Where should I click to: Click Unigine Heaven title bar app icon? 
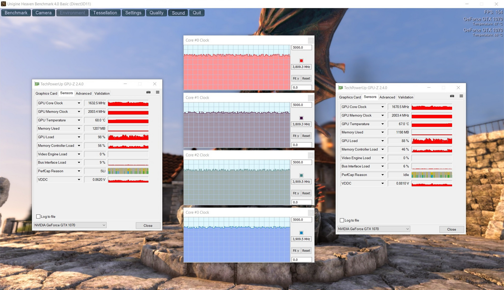pyautogui.click(x=3, y=4)
